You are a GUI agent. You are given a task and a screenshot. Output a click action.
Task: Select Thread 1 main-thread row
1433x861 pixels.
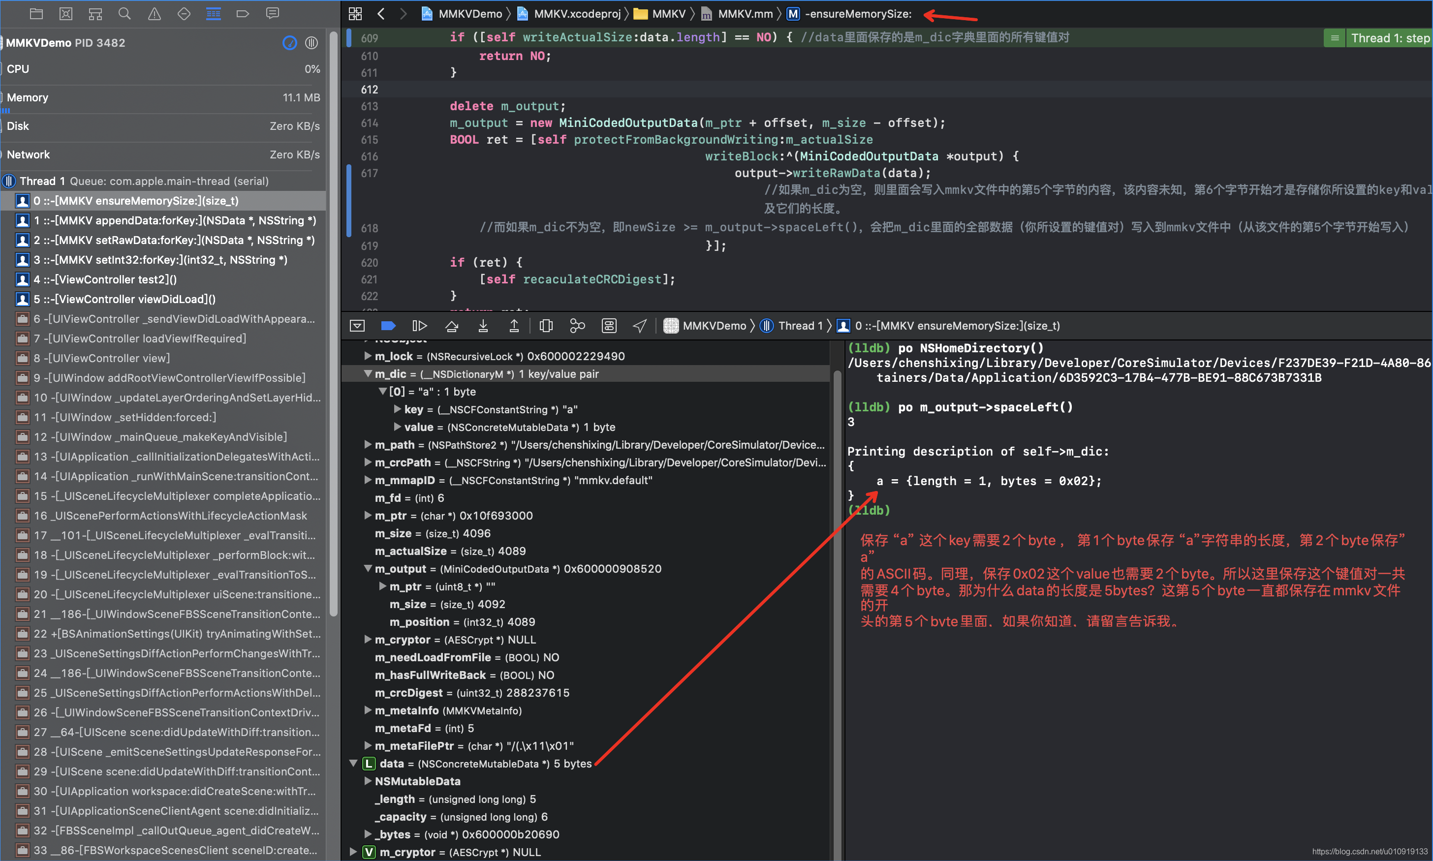click(163, 181)
